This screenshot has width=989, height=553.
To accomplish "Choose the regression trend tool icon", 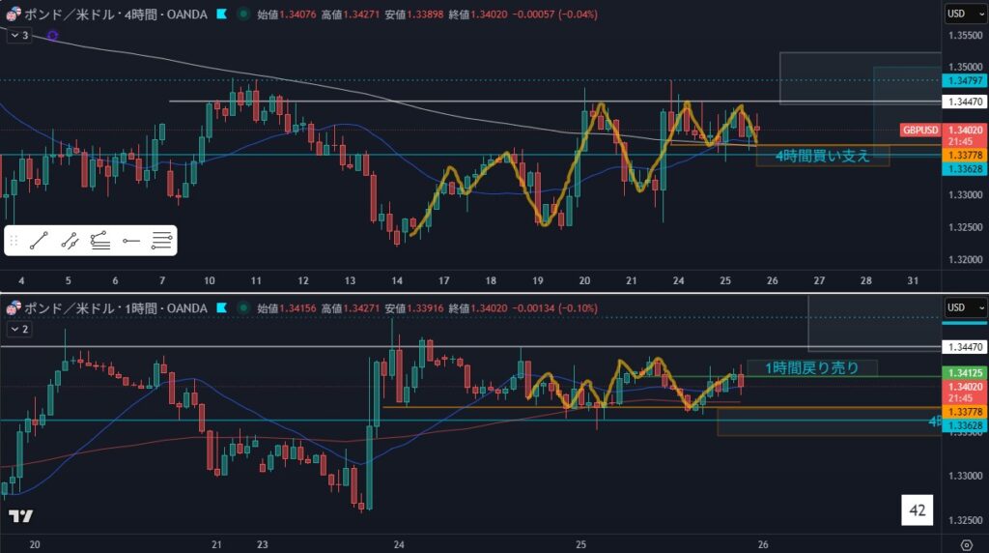I will 70,241.
